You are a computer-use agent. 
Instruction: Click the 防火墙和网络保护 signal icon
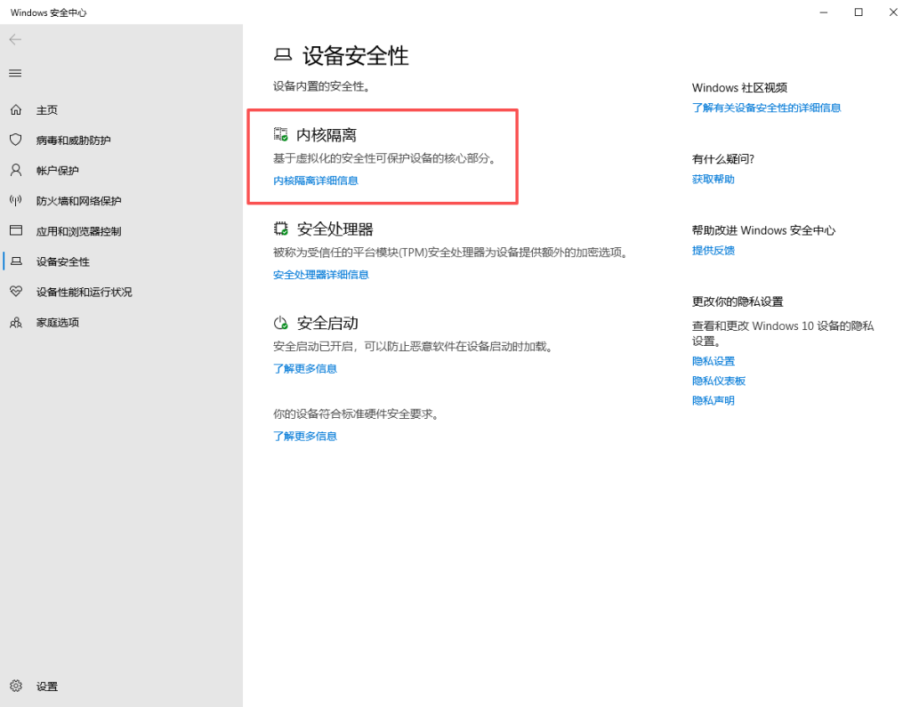[x=15, y=201]
